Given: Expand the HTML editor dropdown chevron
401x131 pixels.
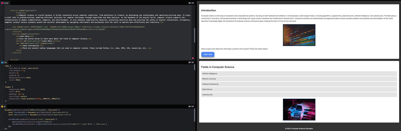Looking at the screenshot, I should [193, 3].
